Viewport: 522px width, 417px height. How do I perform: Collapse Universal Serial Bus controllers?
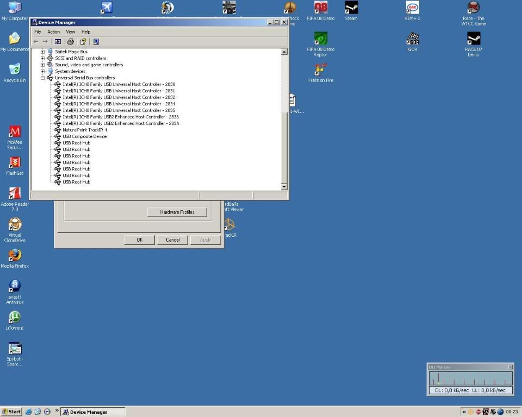pyautogui.click(x=42, y=78)
